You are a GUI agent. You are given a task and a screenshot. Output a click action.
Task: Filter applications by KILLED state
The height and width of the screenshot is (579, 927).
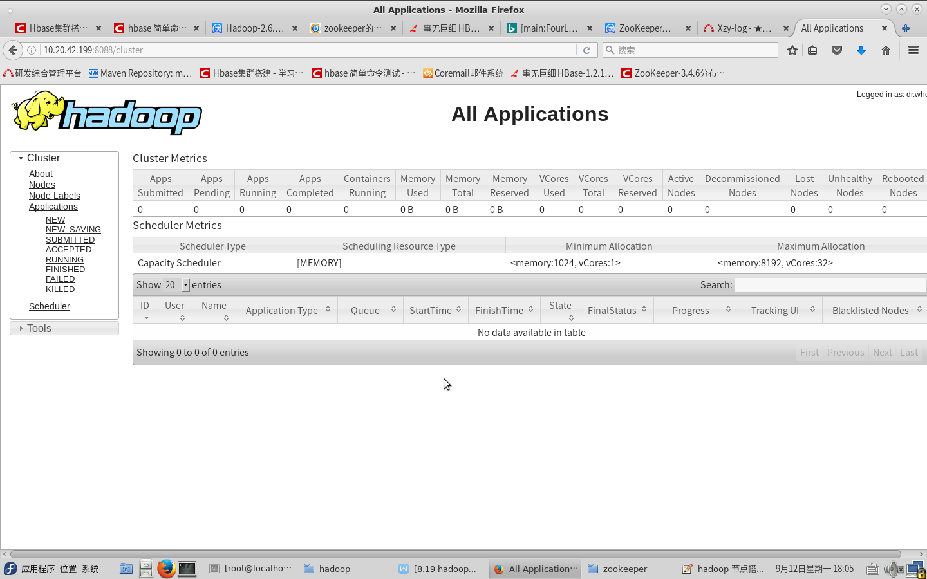60,289
